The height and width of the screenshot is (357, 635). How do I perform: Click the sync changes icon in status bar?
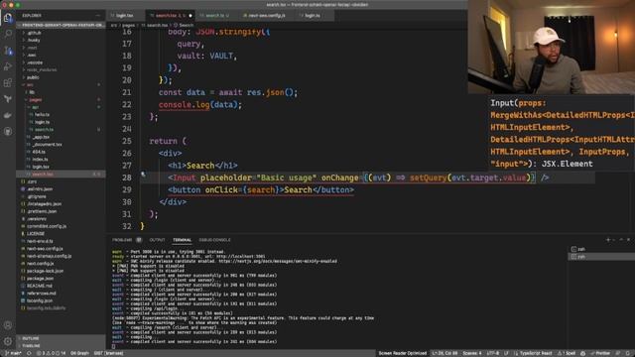click(29, 353)
